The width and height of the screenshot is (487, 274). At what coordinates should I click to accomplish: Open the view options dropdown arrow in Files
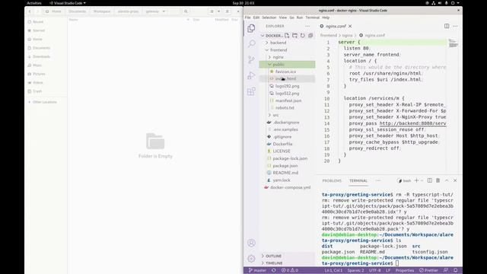[x=218, y=11]
